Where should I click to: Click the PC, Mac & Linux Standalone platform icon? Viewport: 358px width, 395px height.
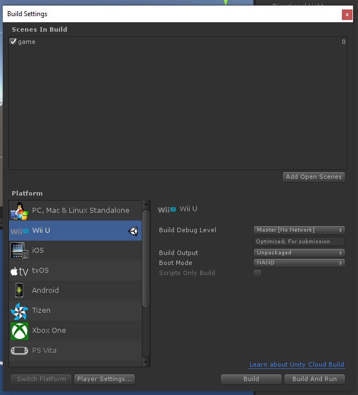[x=19, y=211]
